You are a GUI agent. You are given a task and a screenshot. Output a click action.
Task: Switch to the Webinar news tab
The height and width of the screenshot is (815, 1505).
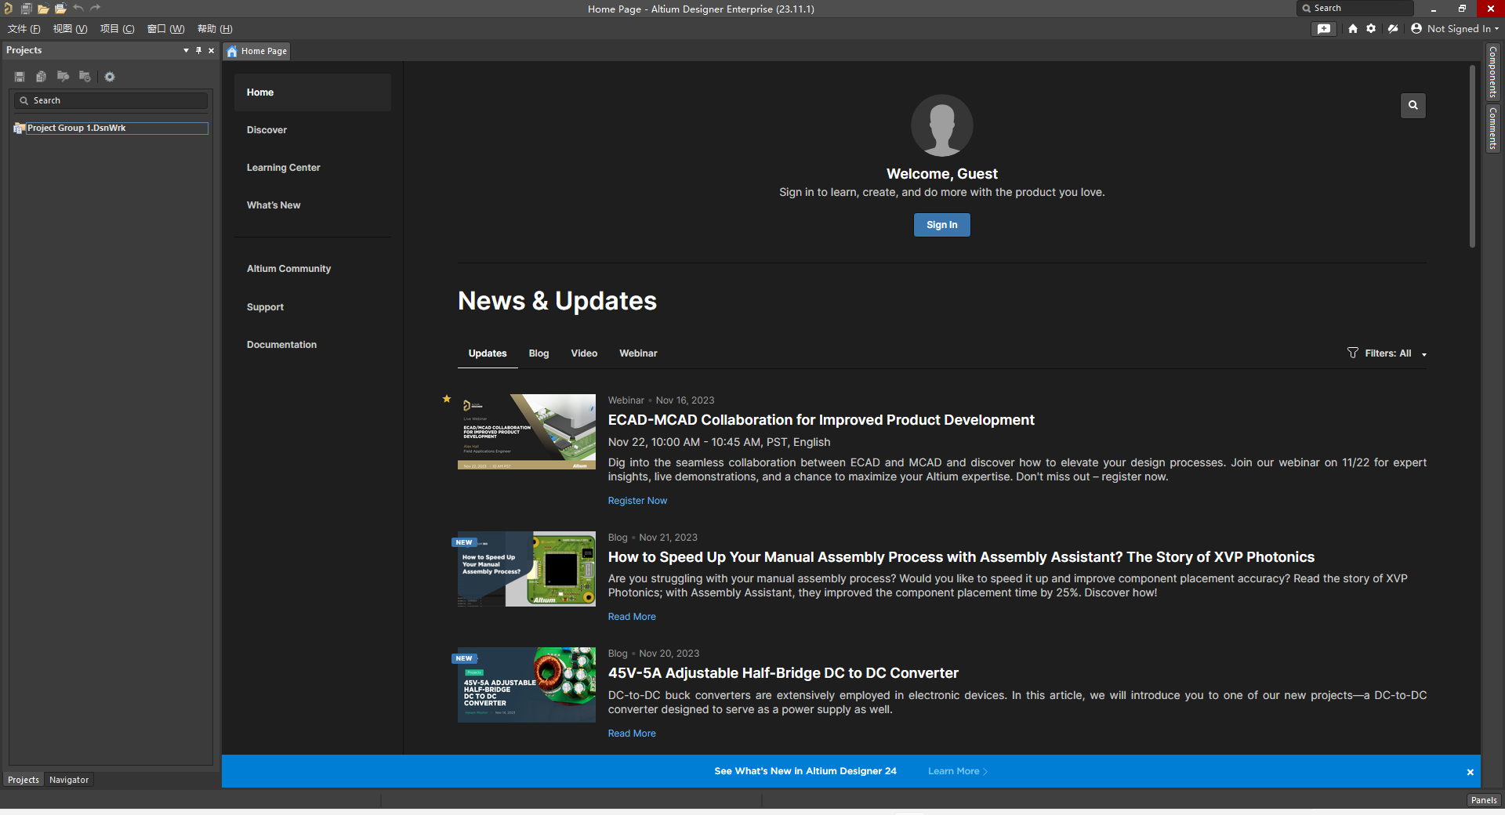[x=638, y=353]
